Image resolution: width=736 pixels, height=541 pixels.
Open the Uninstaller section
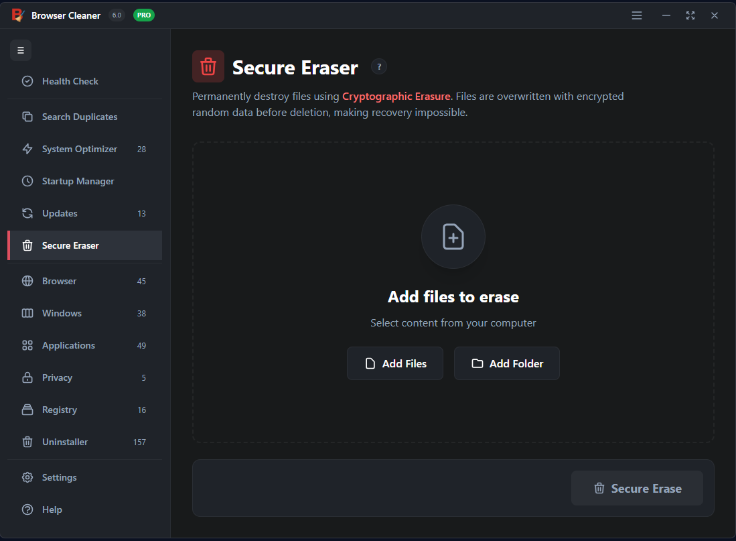pos(65,442)
